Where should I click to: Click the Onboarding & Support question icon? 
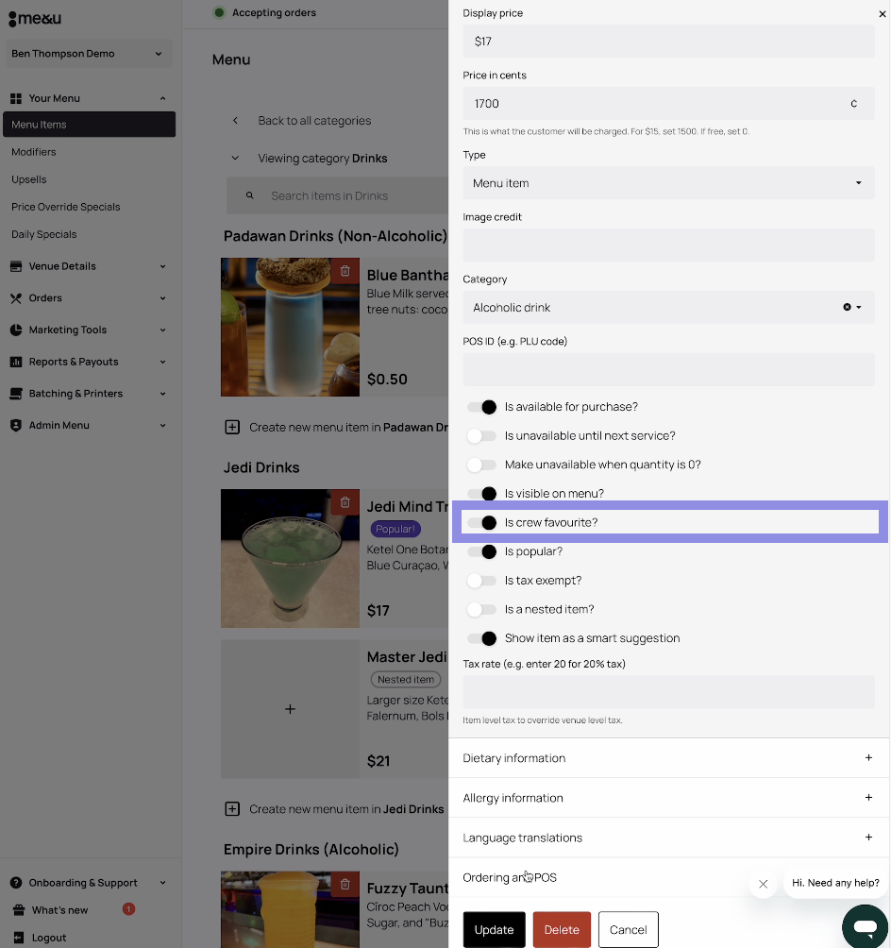click(x=16, y=883)
